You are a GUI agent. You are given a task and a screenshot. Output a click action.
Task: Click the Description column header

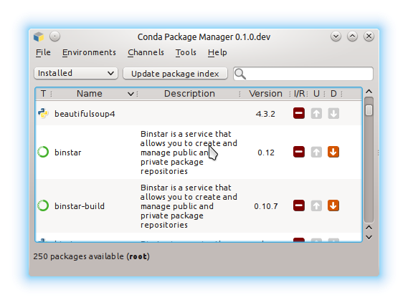pyautogui.click(x=189, y=94)
